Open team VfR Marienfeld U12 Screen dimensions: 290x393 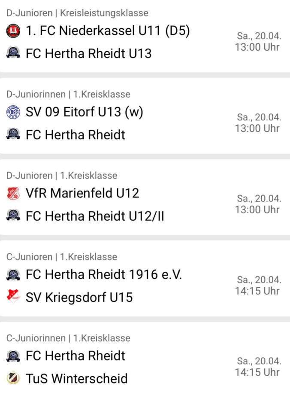[x=82, y=193]
